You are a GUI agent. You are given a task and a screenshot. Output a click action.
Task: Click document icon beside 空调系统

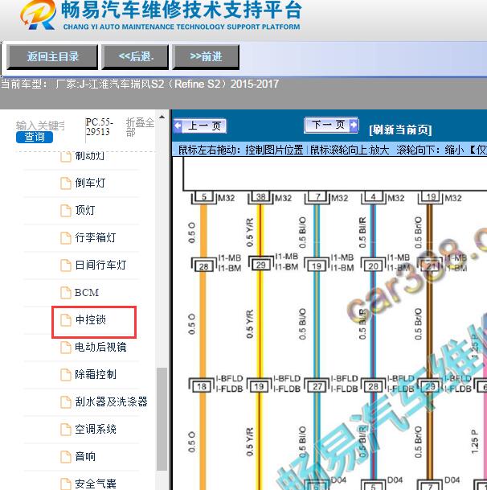click(66, 429)
